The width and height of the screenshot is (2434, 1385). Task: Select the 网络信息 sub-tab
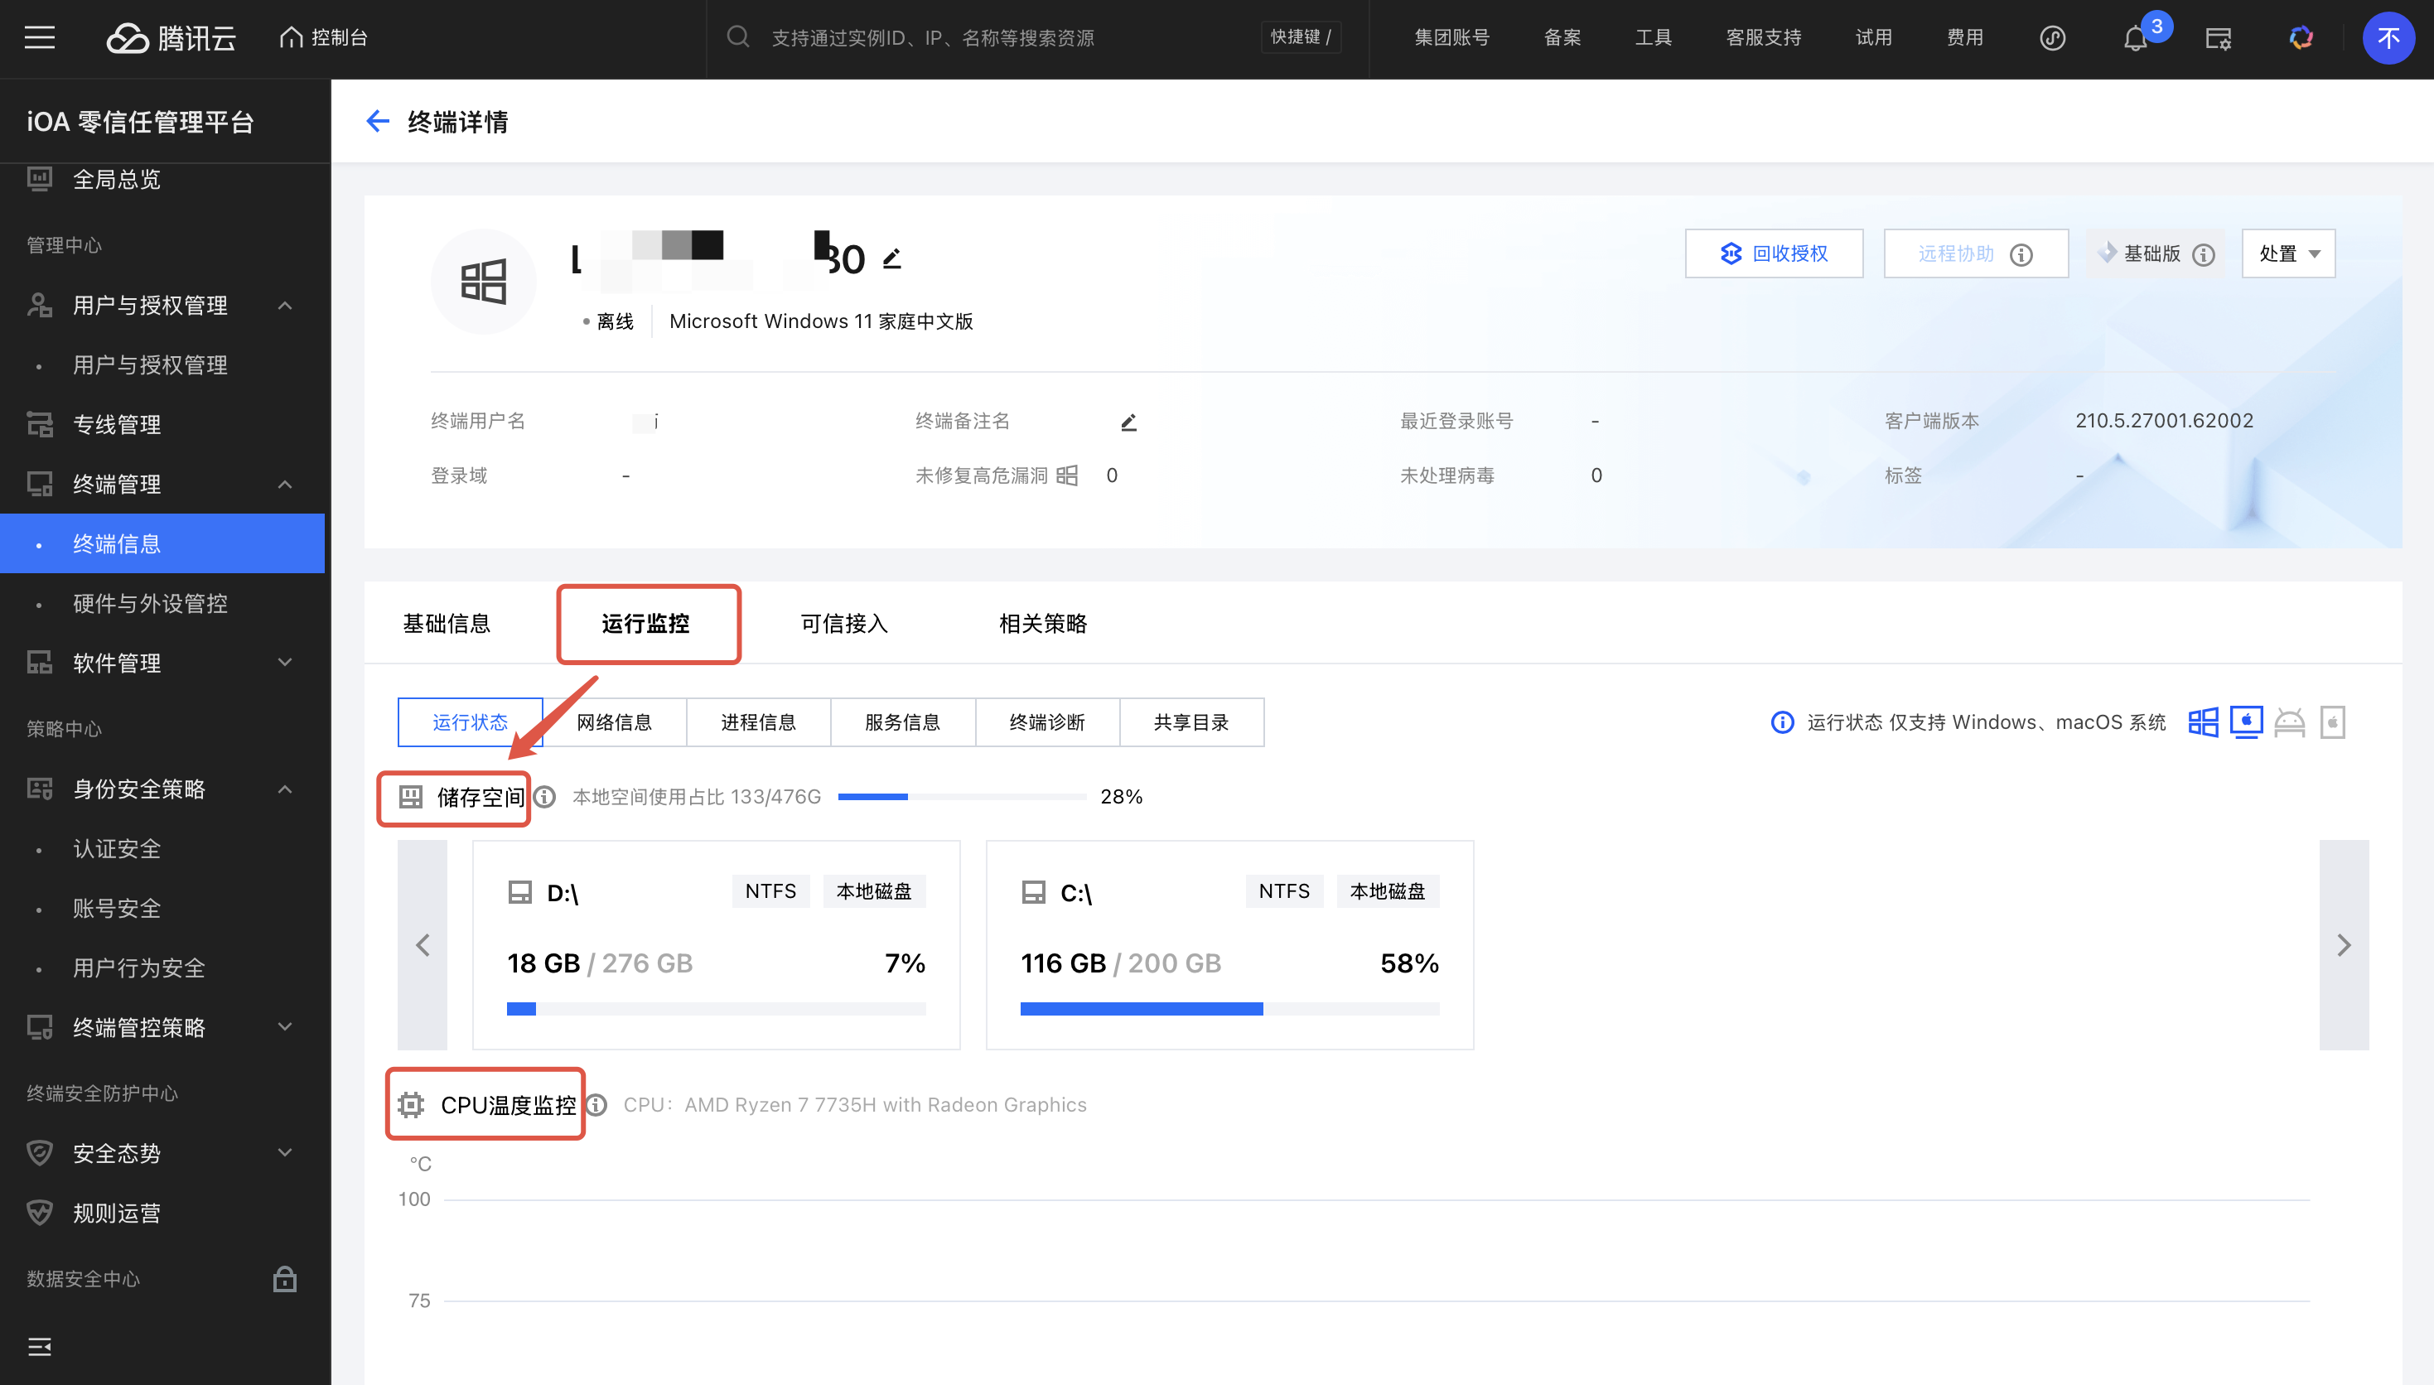615,723
